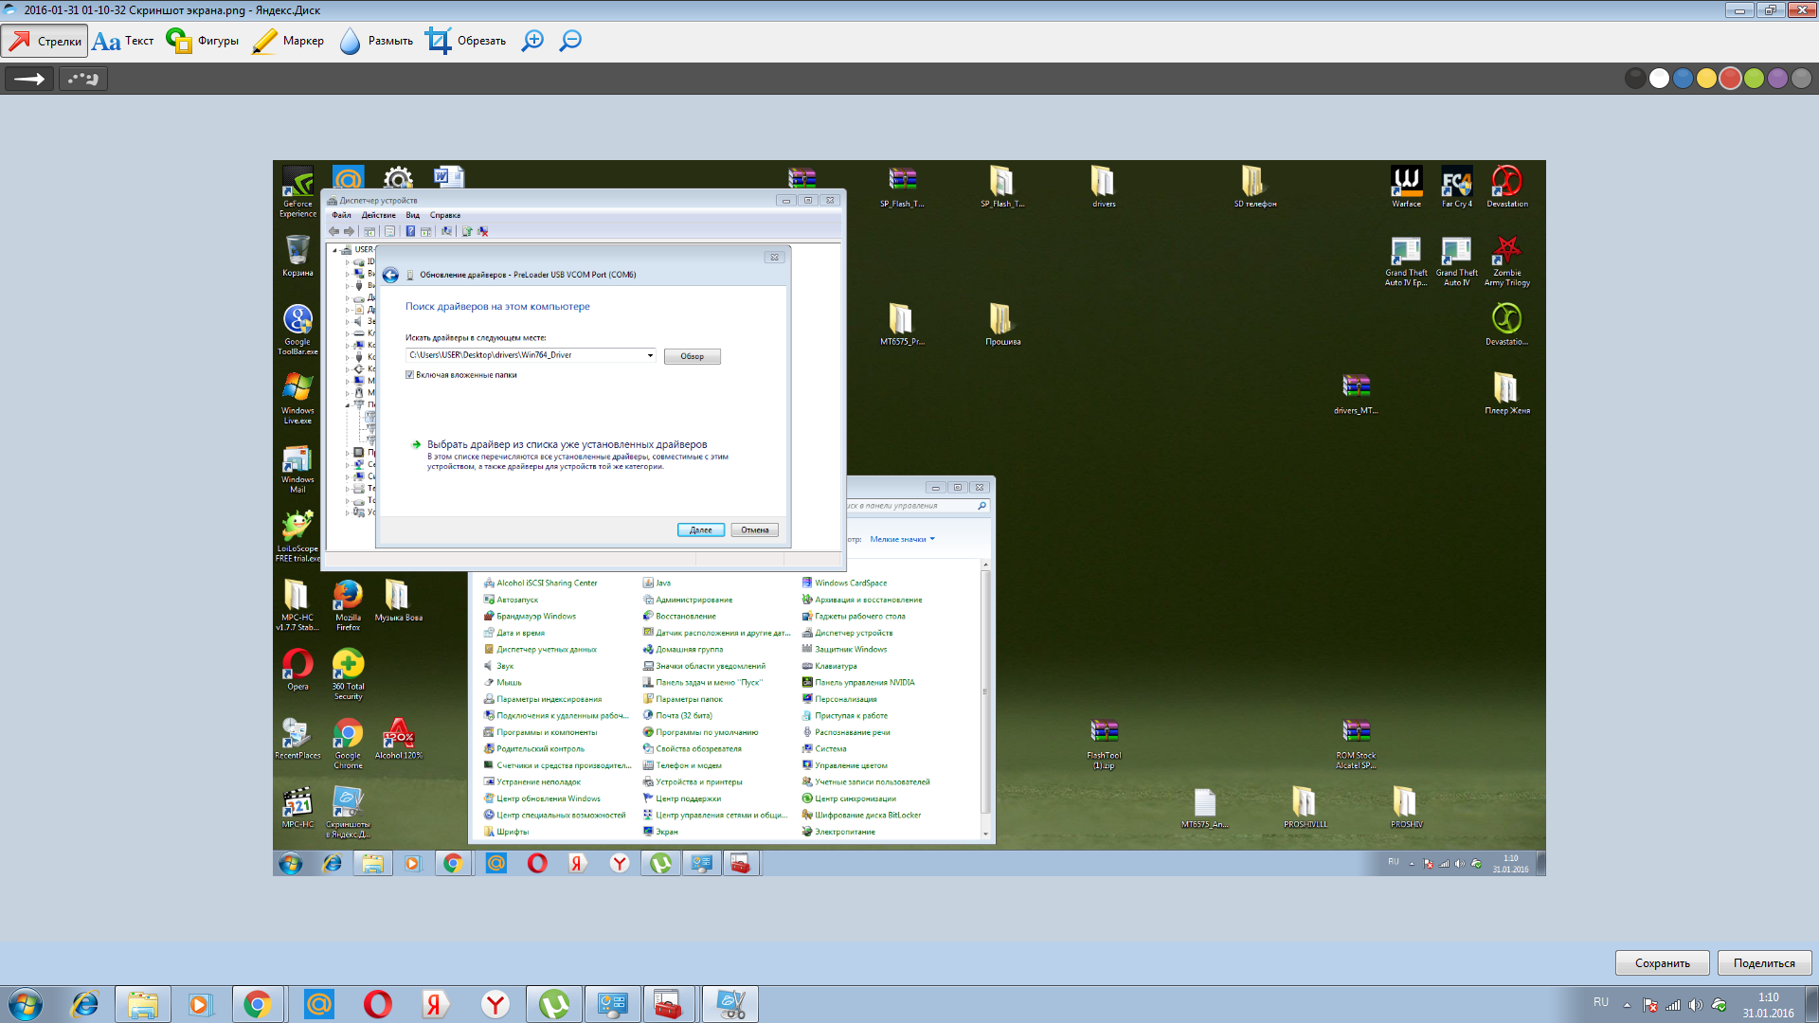Zoom out with the minus magnifier

coord(570,41)
